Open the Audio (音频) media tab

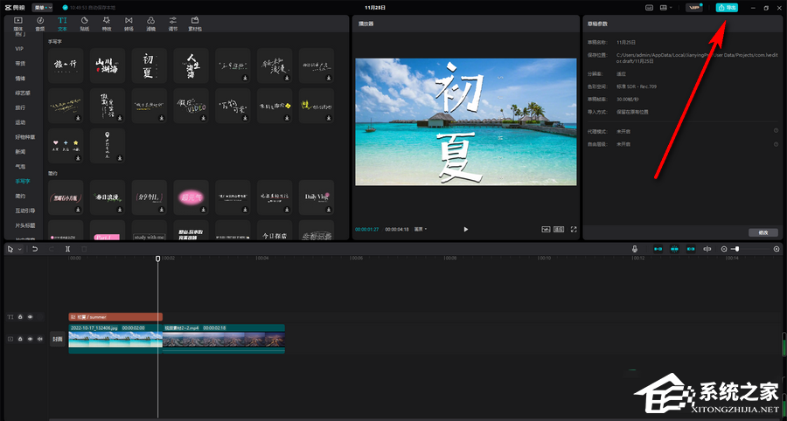39,23
